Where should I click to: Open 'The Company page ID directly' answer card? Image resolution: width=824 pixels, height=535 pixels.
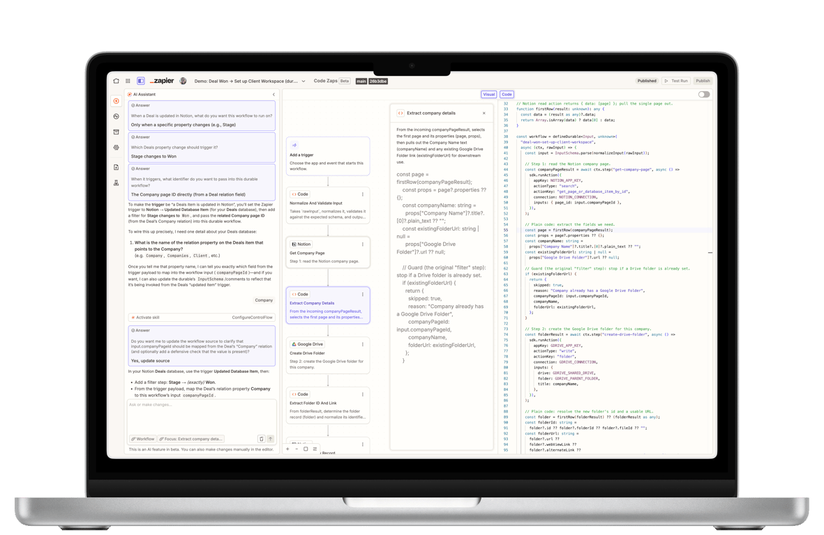(x=202, y=182)
